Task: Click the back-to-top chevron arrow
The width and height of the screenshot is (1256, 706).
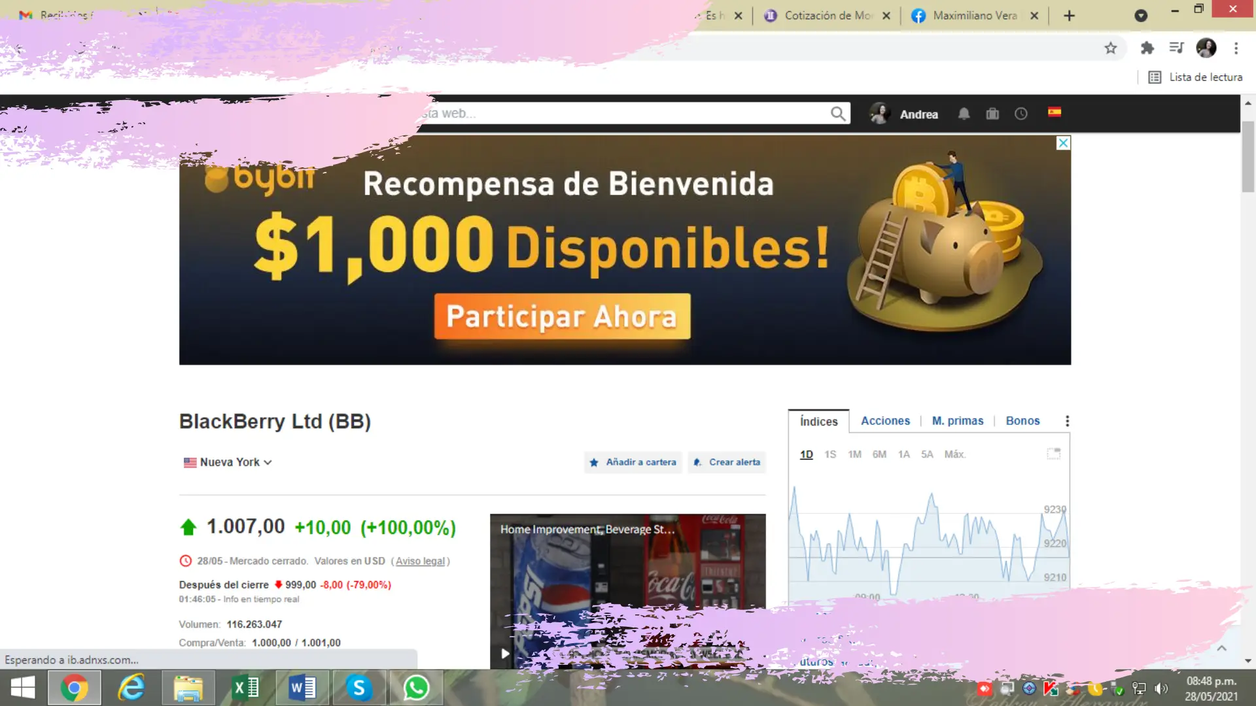Action: tap(1221, 648)
